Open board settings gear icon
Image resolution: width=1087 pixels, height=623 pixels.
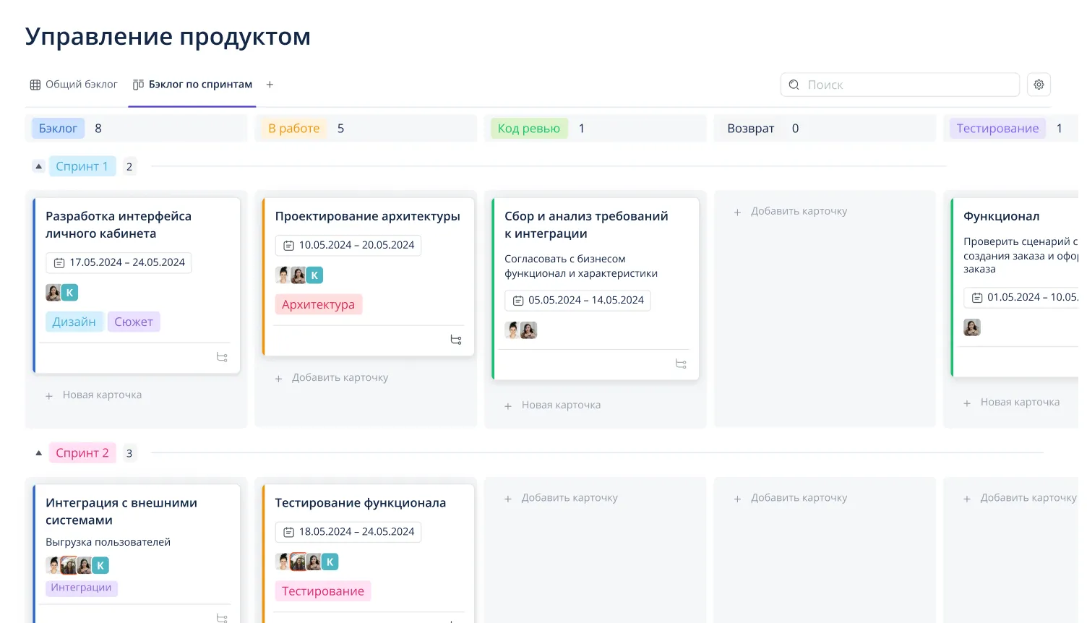click(1039, 85)
